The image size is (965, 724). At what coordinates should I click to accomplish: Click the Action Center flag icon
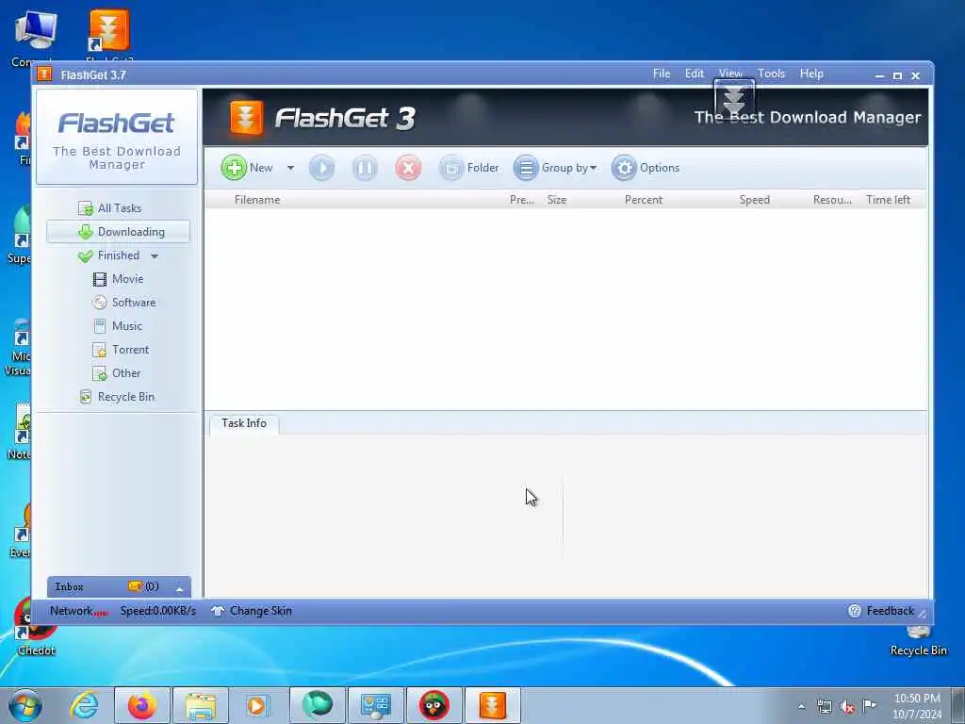tap(869, 705)
